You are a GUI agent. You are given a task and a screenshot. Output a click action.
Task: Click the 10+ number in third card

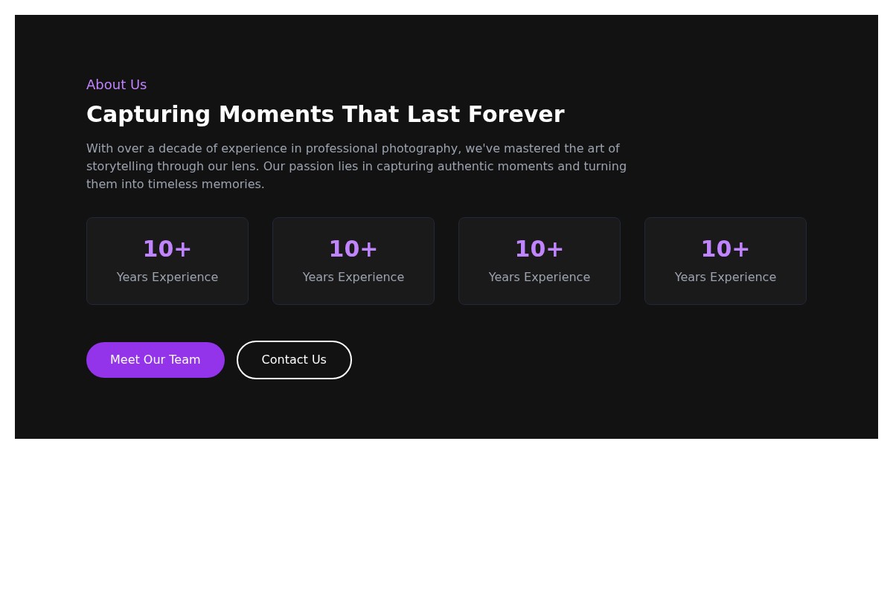point(540,249)
